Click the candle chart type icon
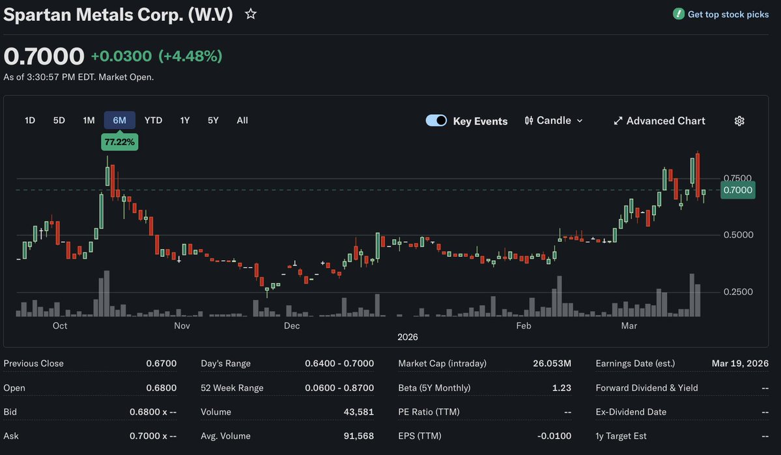 coord(529,121)
